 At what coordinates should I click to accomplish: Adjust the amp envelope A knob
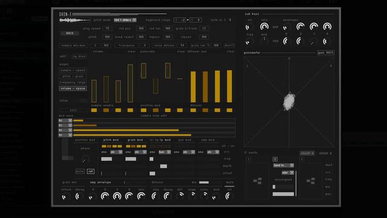pos(93,196)
